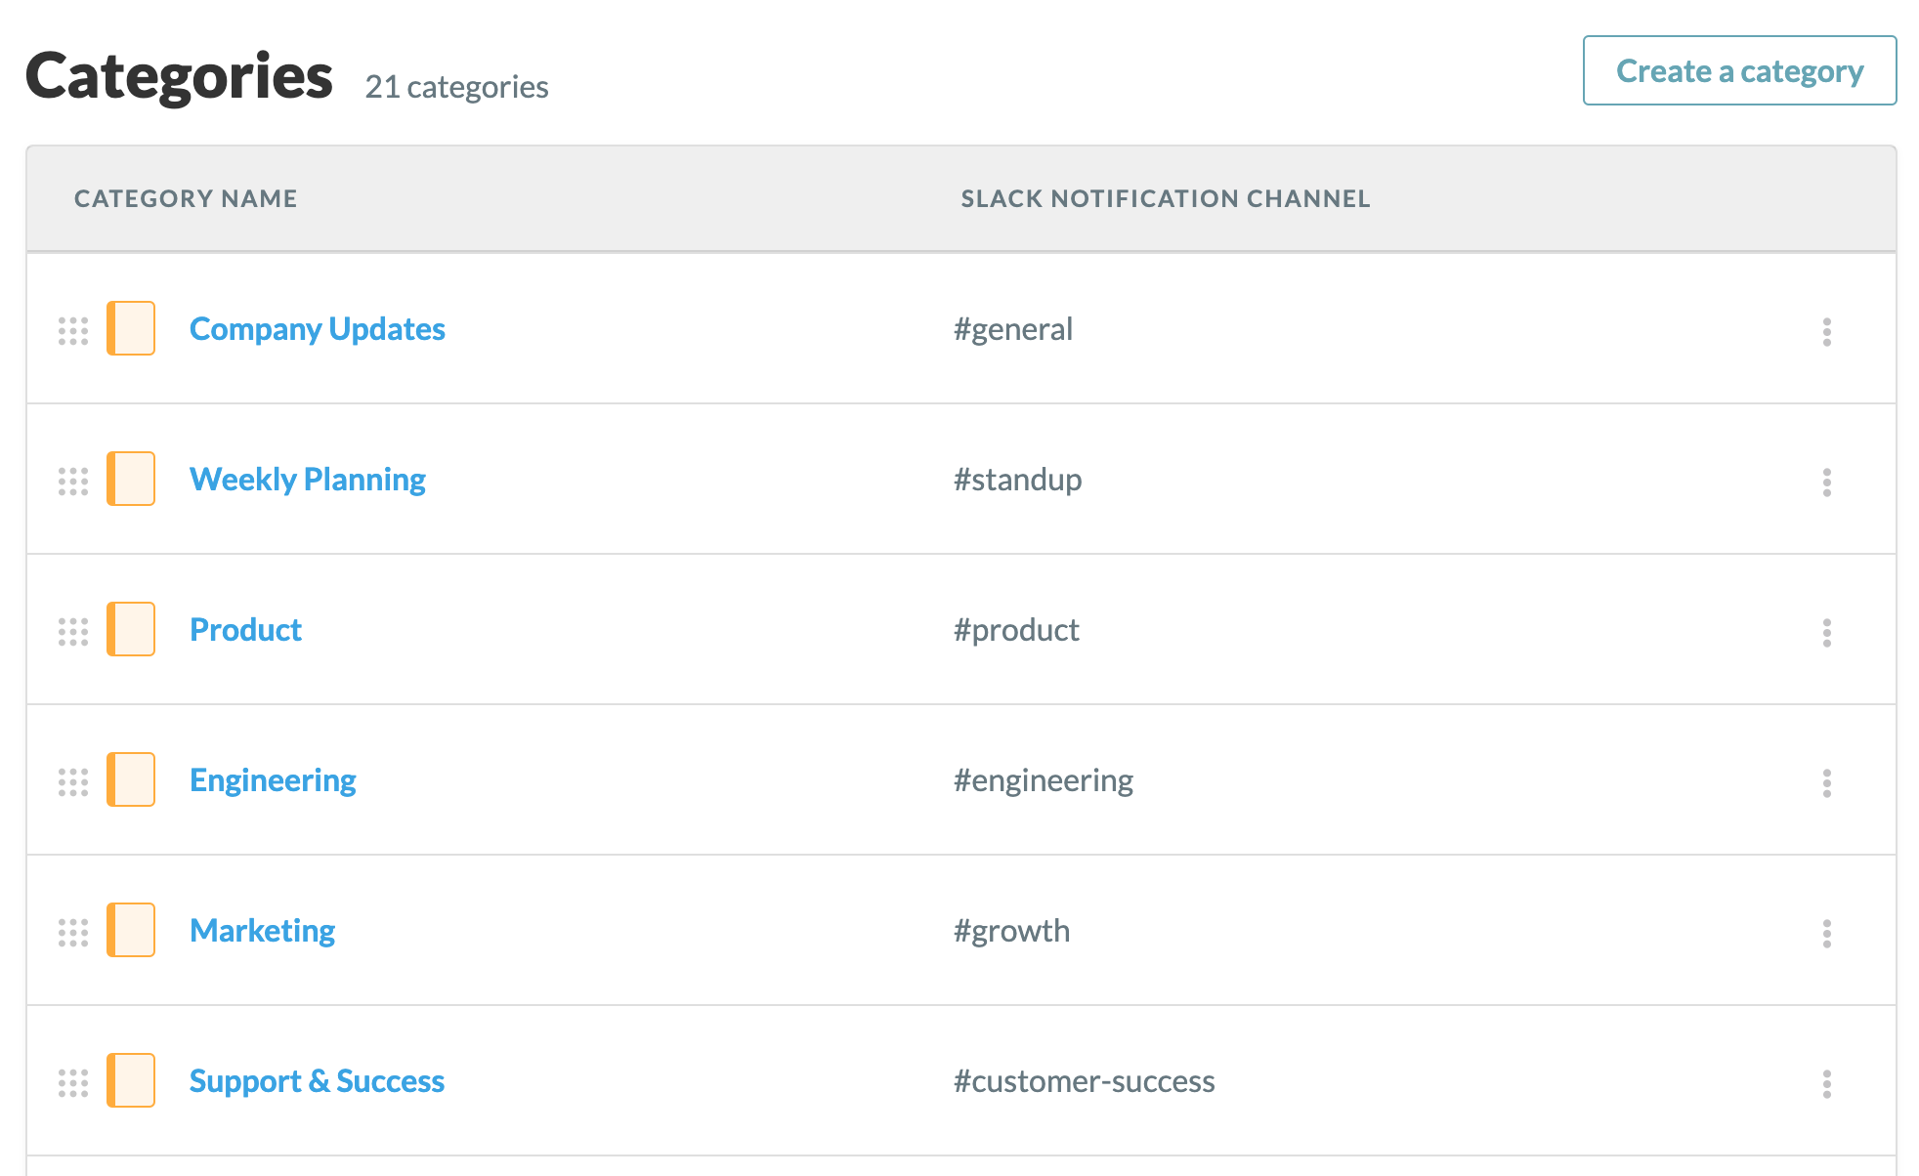The height and width of the screenshot is (1176, 1919).
Task: Click the orange notebook icon for Company Updates
Action: click(131, 328)
